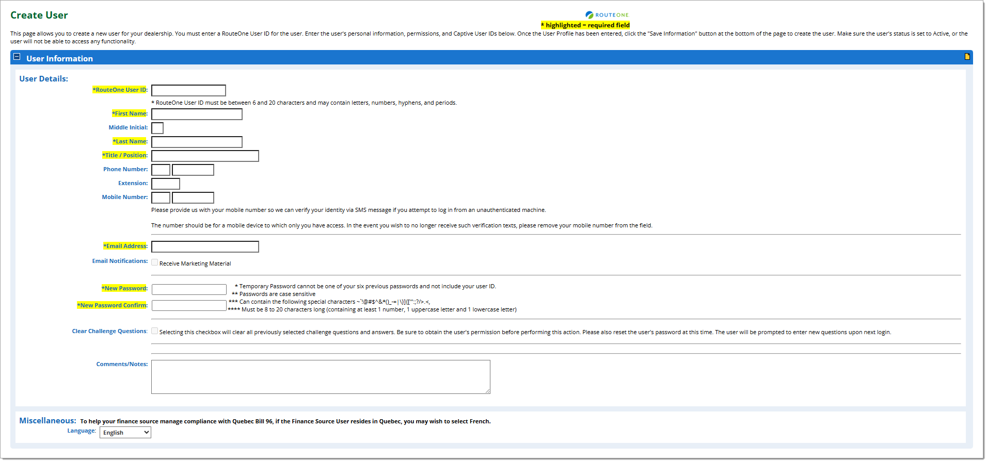Click the Mobile Number main digits field

(193, 197)
